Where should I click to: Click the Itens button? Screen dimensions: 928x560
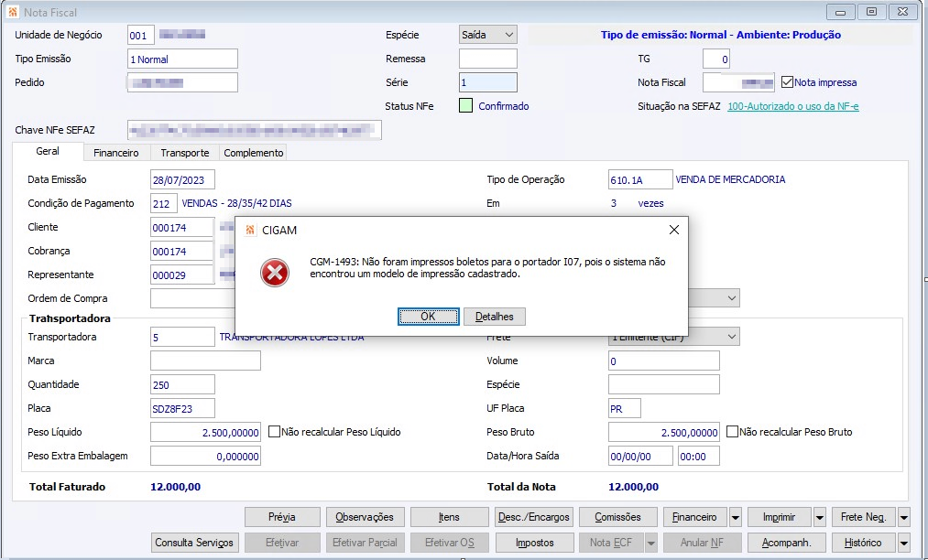(449, 517)
